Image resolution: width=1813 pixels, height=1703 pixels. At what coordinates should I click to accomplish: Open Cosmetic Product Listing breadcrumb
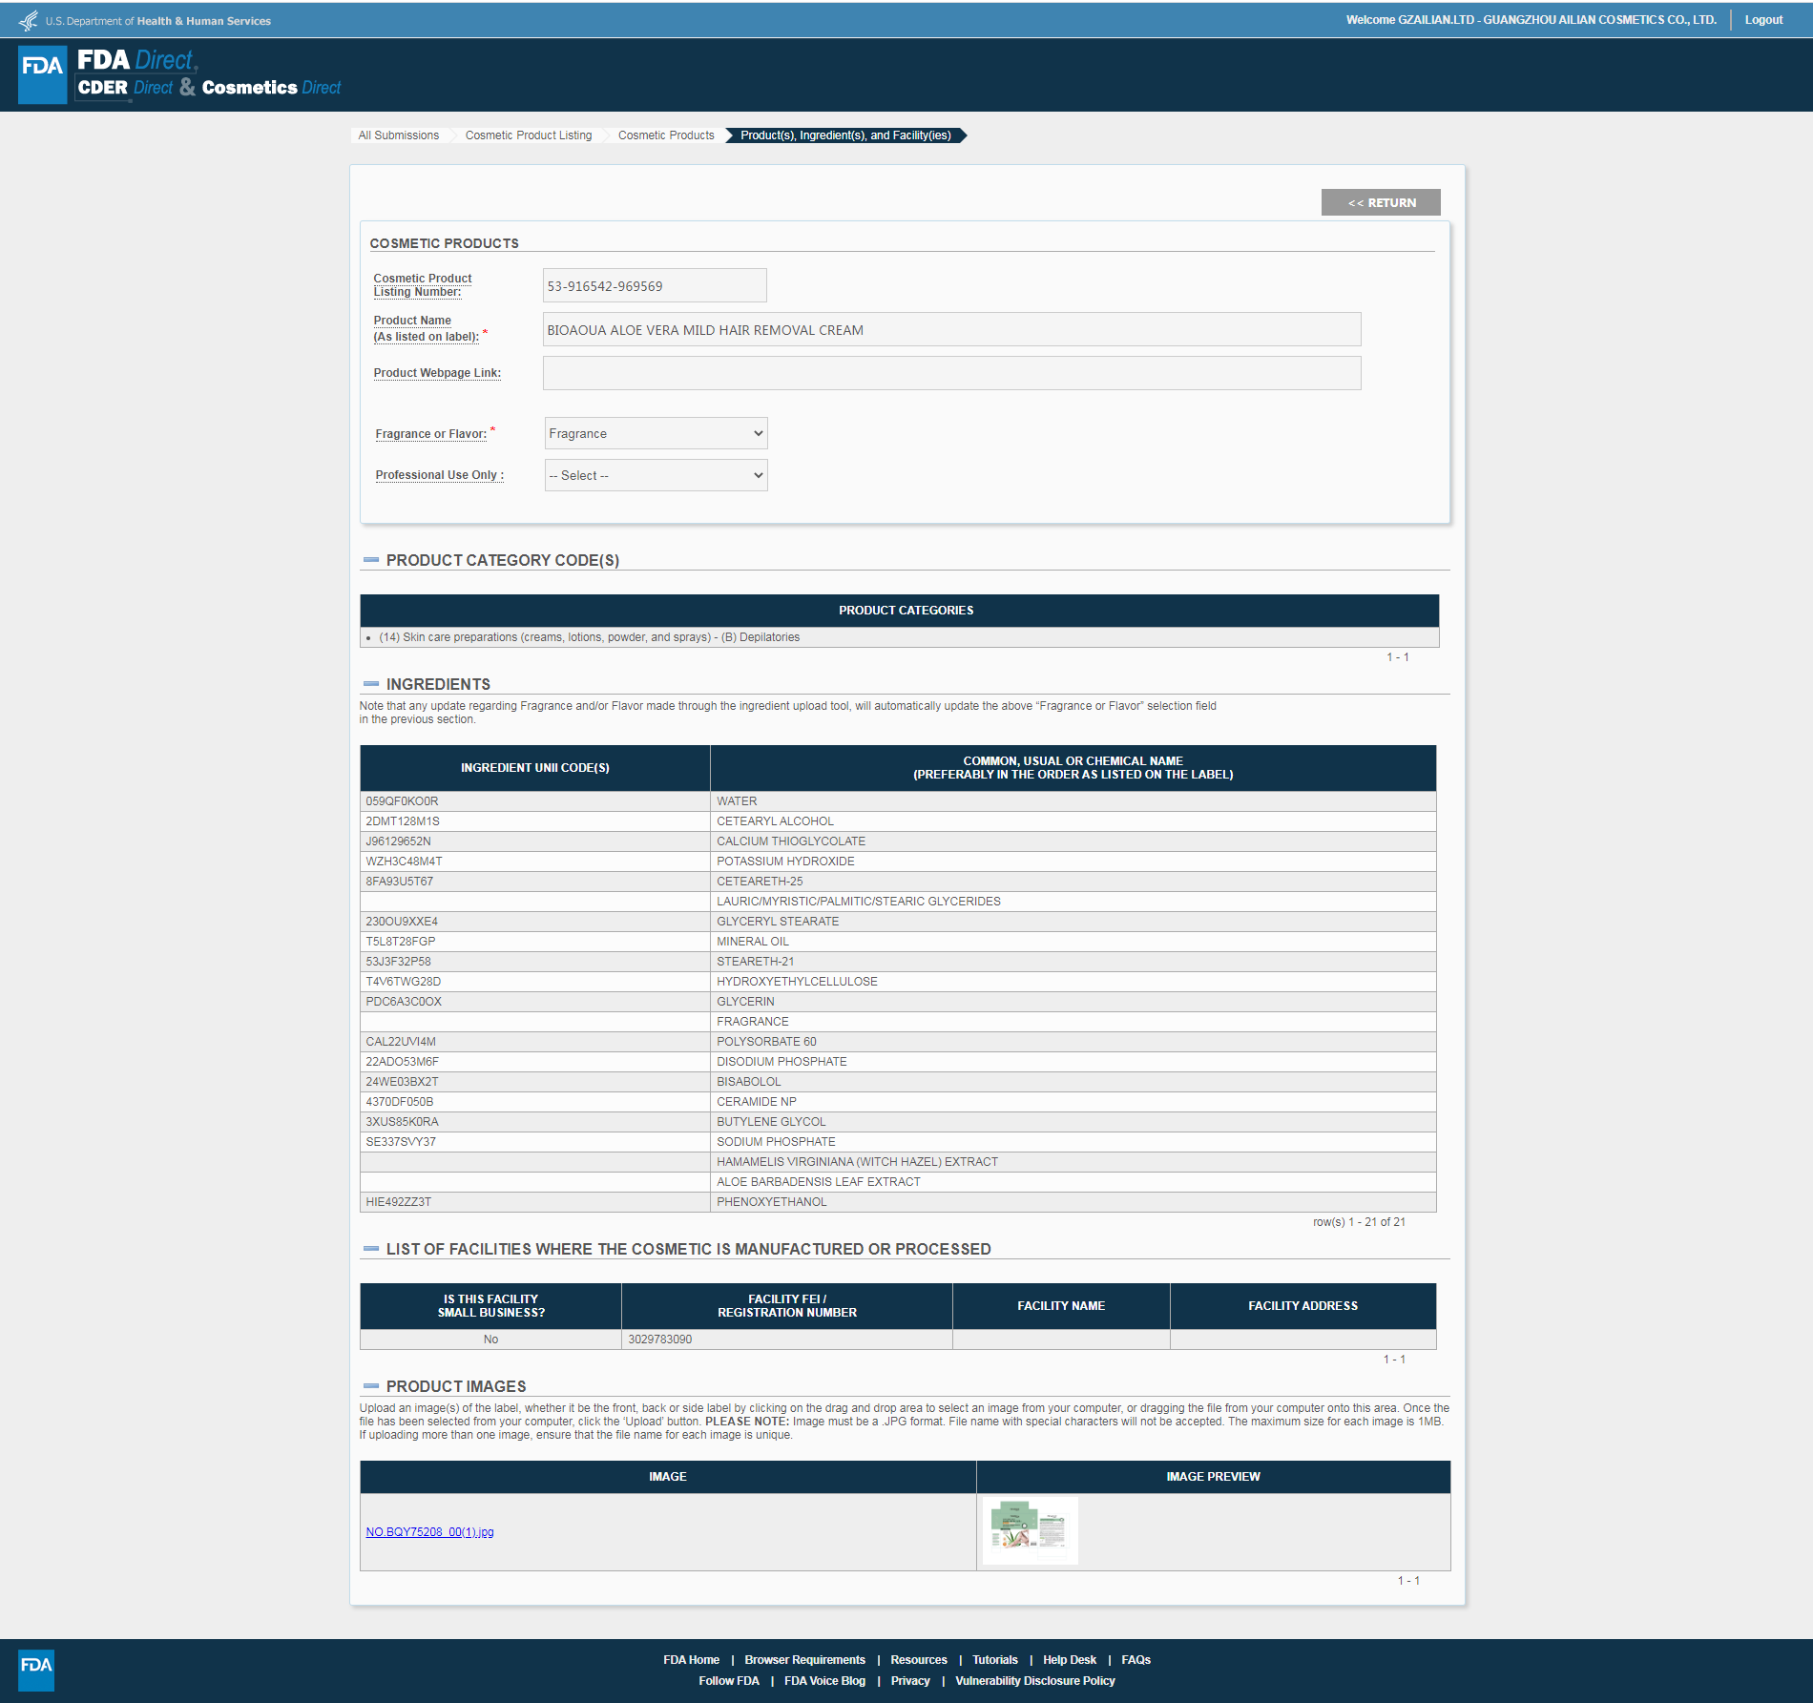point(528,135)
